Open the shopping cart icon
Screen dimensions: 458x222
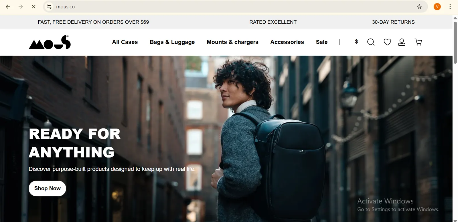418,42
